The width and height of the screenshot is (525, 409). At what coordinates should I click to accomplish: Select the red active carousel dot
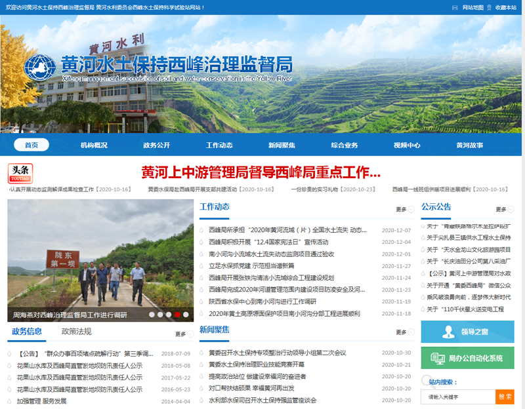click(x=177, y=315)
